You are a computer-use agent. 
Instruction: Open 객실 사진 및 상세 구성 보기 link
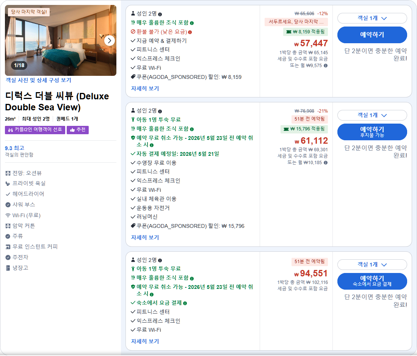tap(38, 80)
